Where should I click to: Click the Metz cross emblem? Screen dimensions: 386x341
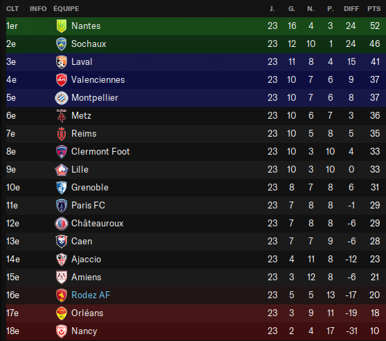click(x=62, y=116)
